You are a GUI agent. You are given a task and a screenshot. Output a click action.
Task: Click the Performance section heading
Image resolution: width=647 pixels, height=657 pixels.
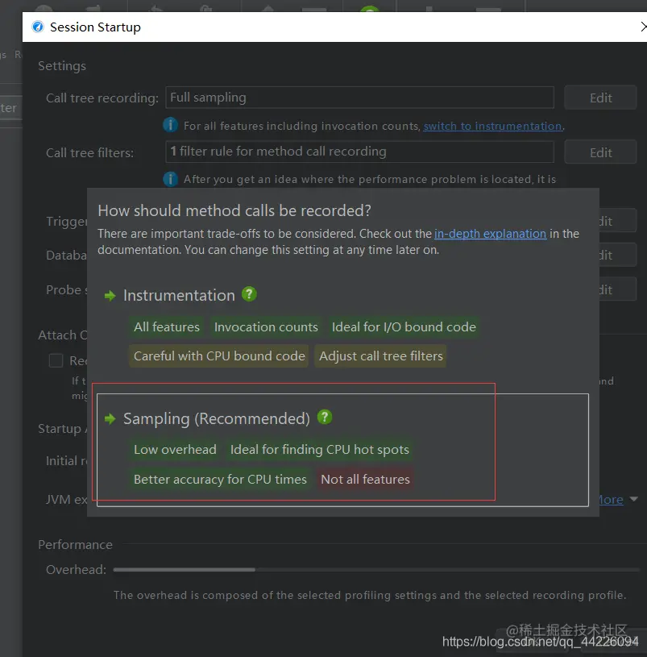point(76,545)
